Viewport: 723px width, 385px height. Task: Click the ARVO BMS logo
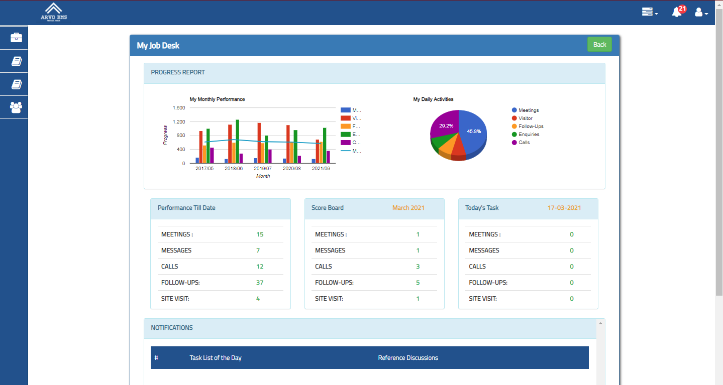[54, 12]
